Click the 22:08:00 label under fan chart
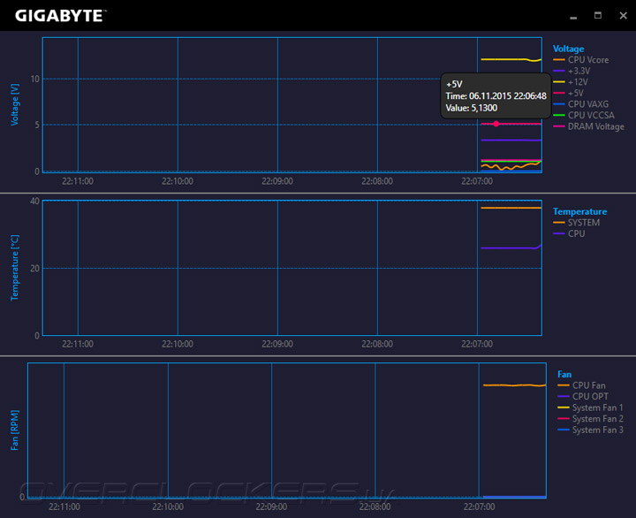The image size is (636, 518). coord(375,507)
